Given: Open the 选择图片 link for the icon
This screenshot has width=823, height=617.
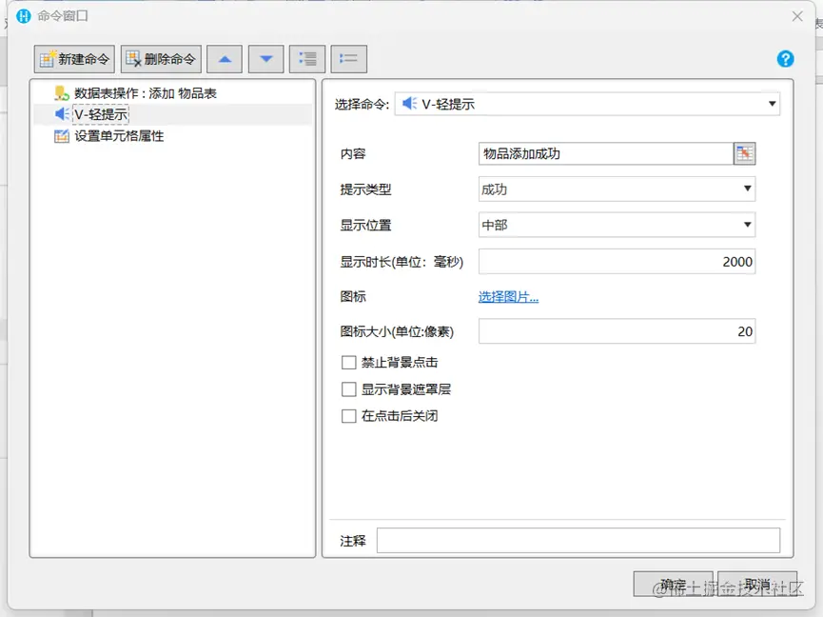Looking at the screenshot, I should [x=509, y=296].
